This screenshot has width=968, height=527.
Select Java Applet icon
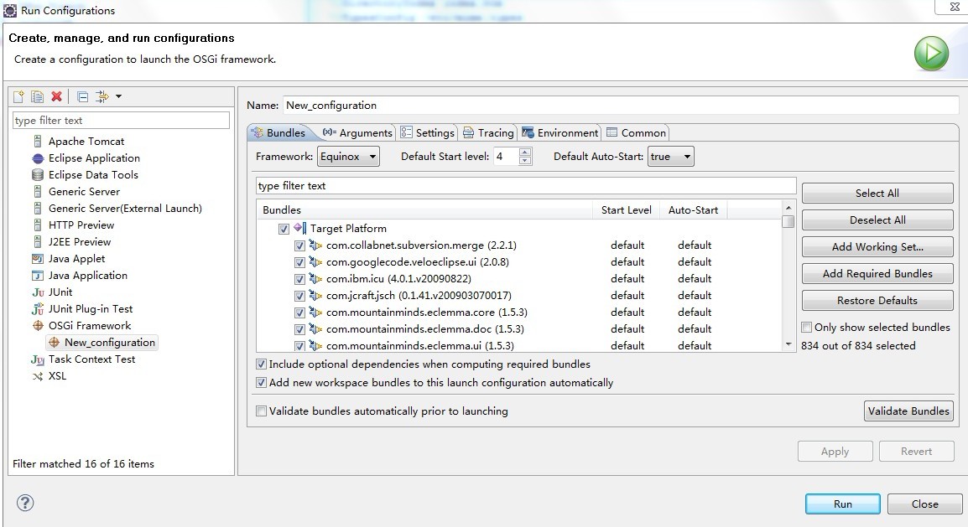pos(38,259)
